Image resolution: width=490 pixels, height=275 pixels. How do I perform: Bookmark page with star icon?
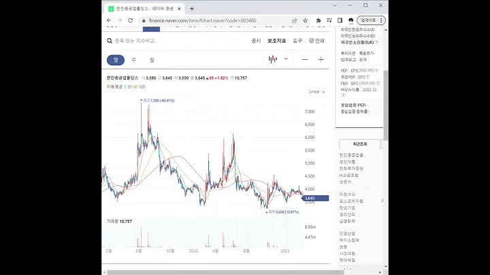tap(305, 20)
